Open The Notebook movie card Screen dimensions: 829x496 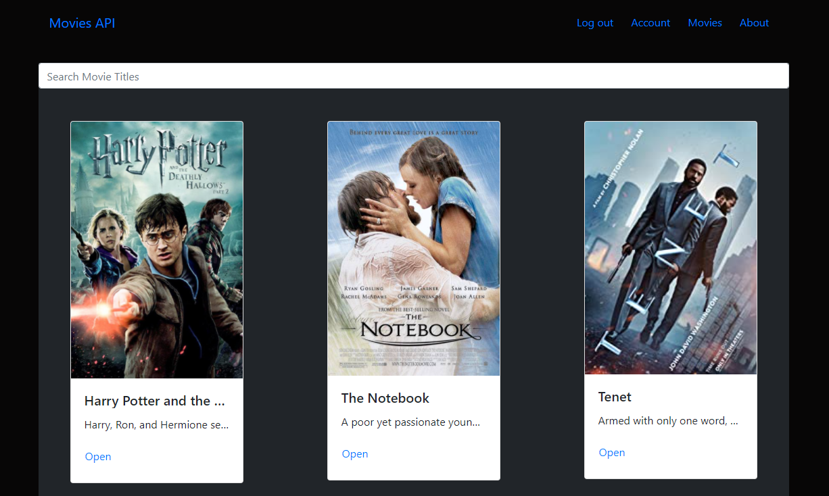click(x=355, y=454)
